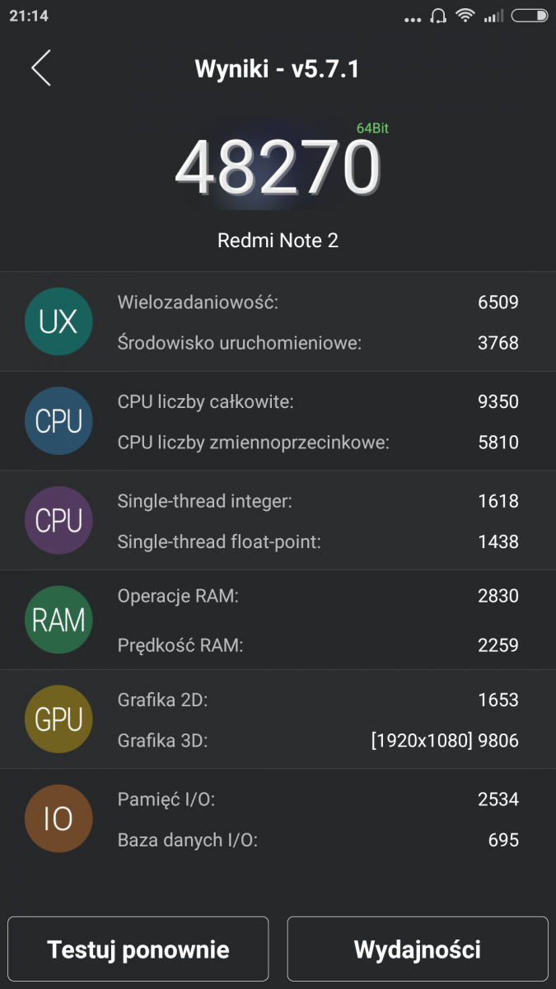The image size is (556, 989).
Task: Select the CPU liczby całkowite row
Action: coord(318,401)
